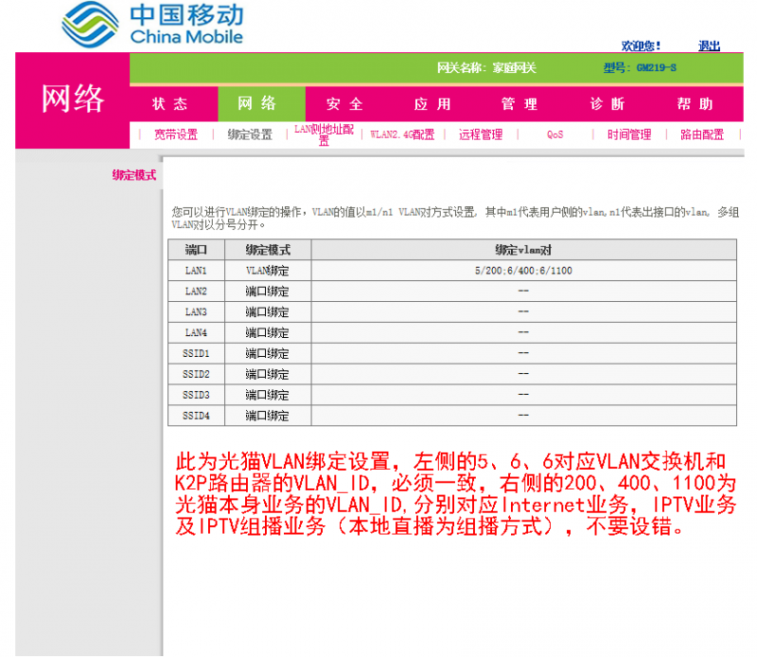The width and height of the screenshot is (757, 657).
Task: Open the 帮助 tab
Action: [x=695, y=104]
